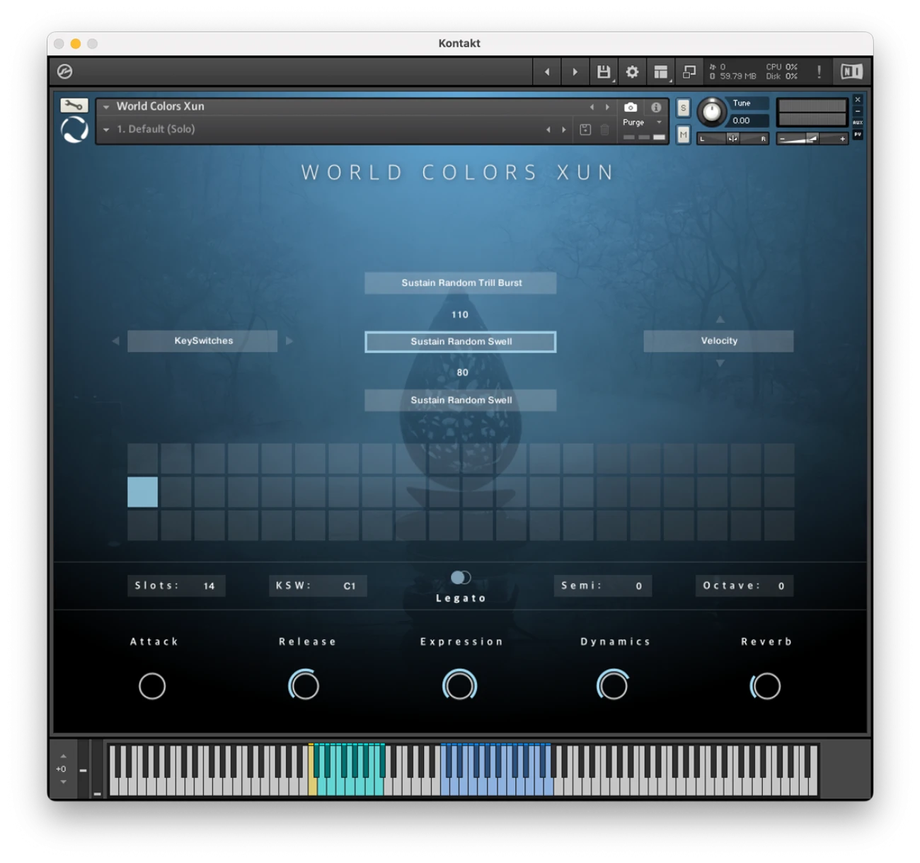Click the Attack knob
This screenshot has height=863, width=920.
[152, 686]
